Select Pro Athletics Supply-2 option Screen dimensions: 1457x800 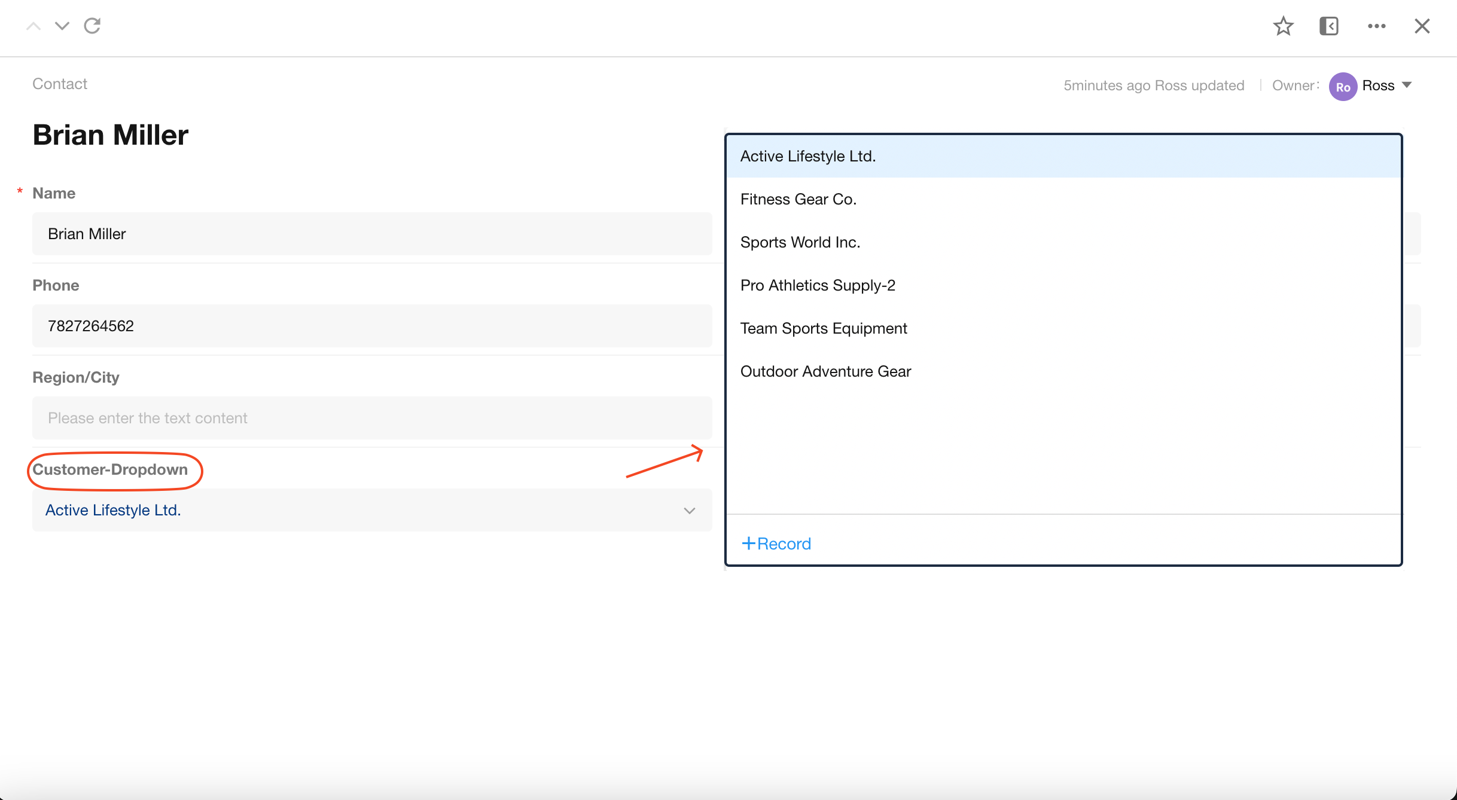[x=817, y=285]
